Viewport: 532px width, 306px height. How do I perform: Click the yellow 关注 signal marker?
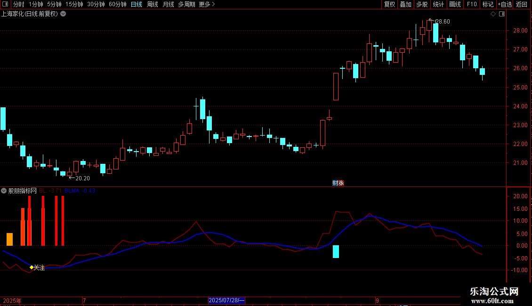click(37, 268)
